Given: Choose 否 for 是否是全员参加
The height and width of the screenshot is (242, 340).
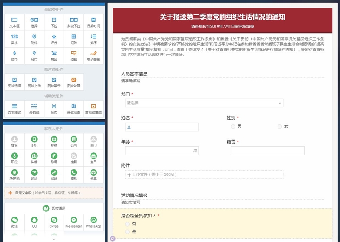Looking at the screenshot, I should point(127,224).
